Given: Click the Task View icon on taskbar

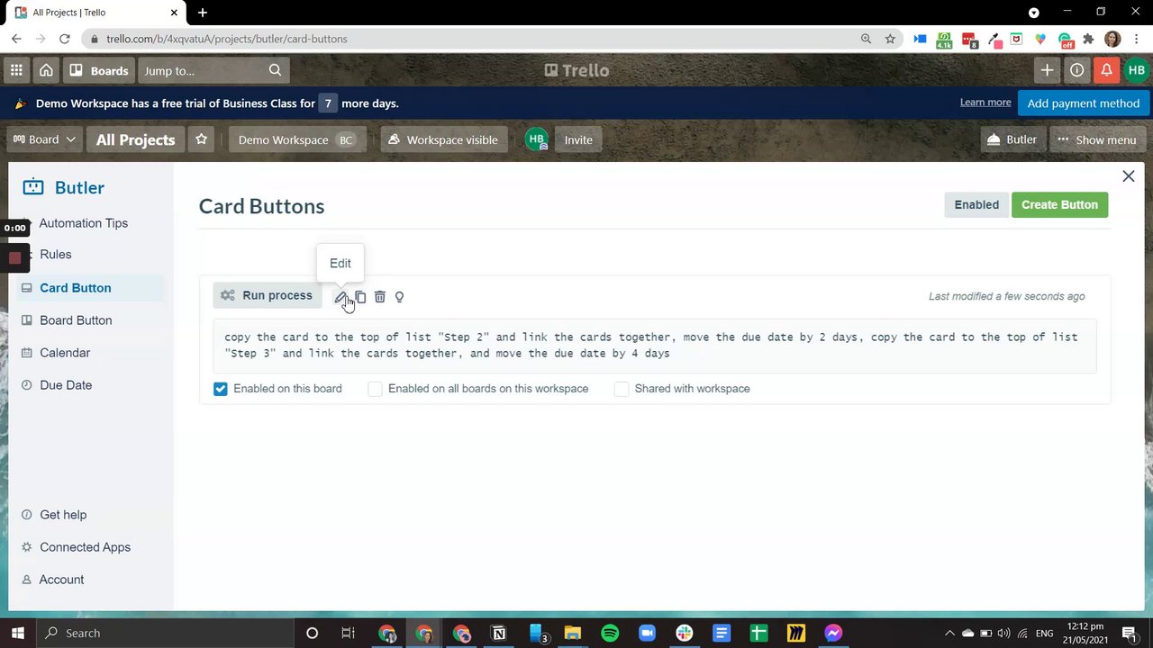Looking at the screenshot, I should (x=349, y=633).
